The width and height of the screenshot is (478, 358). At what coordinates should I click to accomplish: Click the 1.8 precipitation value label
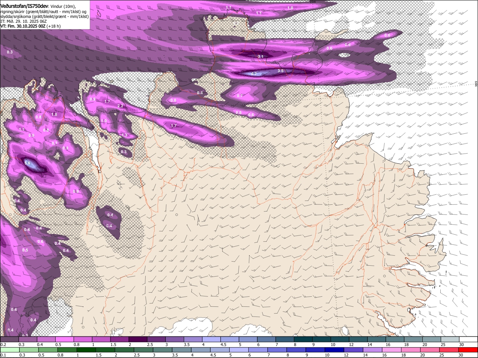click(x=54, y=114)
